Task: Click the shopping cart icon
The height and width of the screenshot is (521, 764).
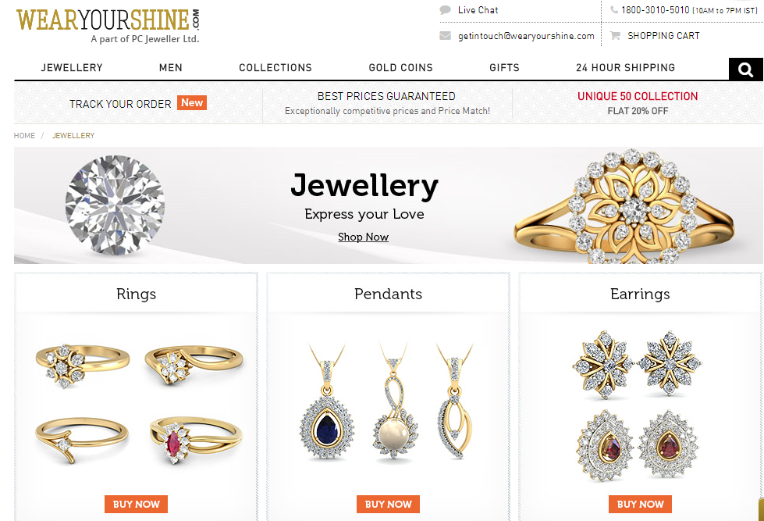Action: pyautogui.click(x=615, y=36)
